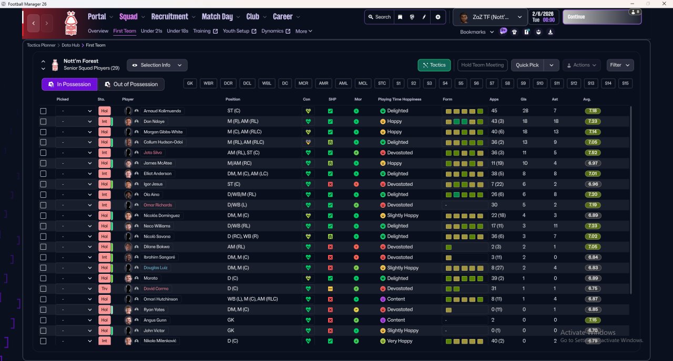Switch to Out of Possession view

pos(131,84)
